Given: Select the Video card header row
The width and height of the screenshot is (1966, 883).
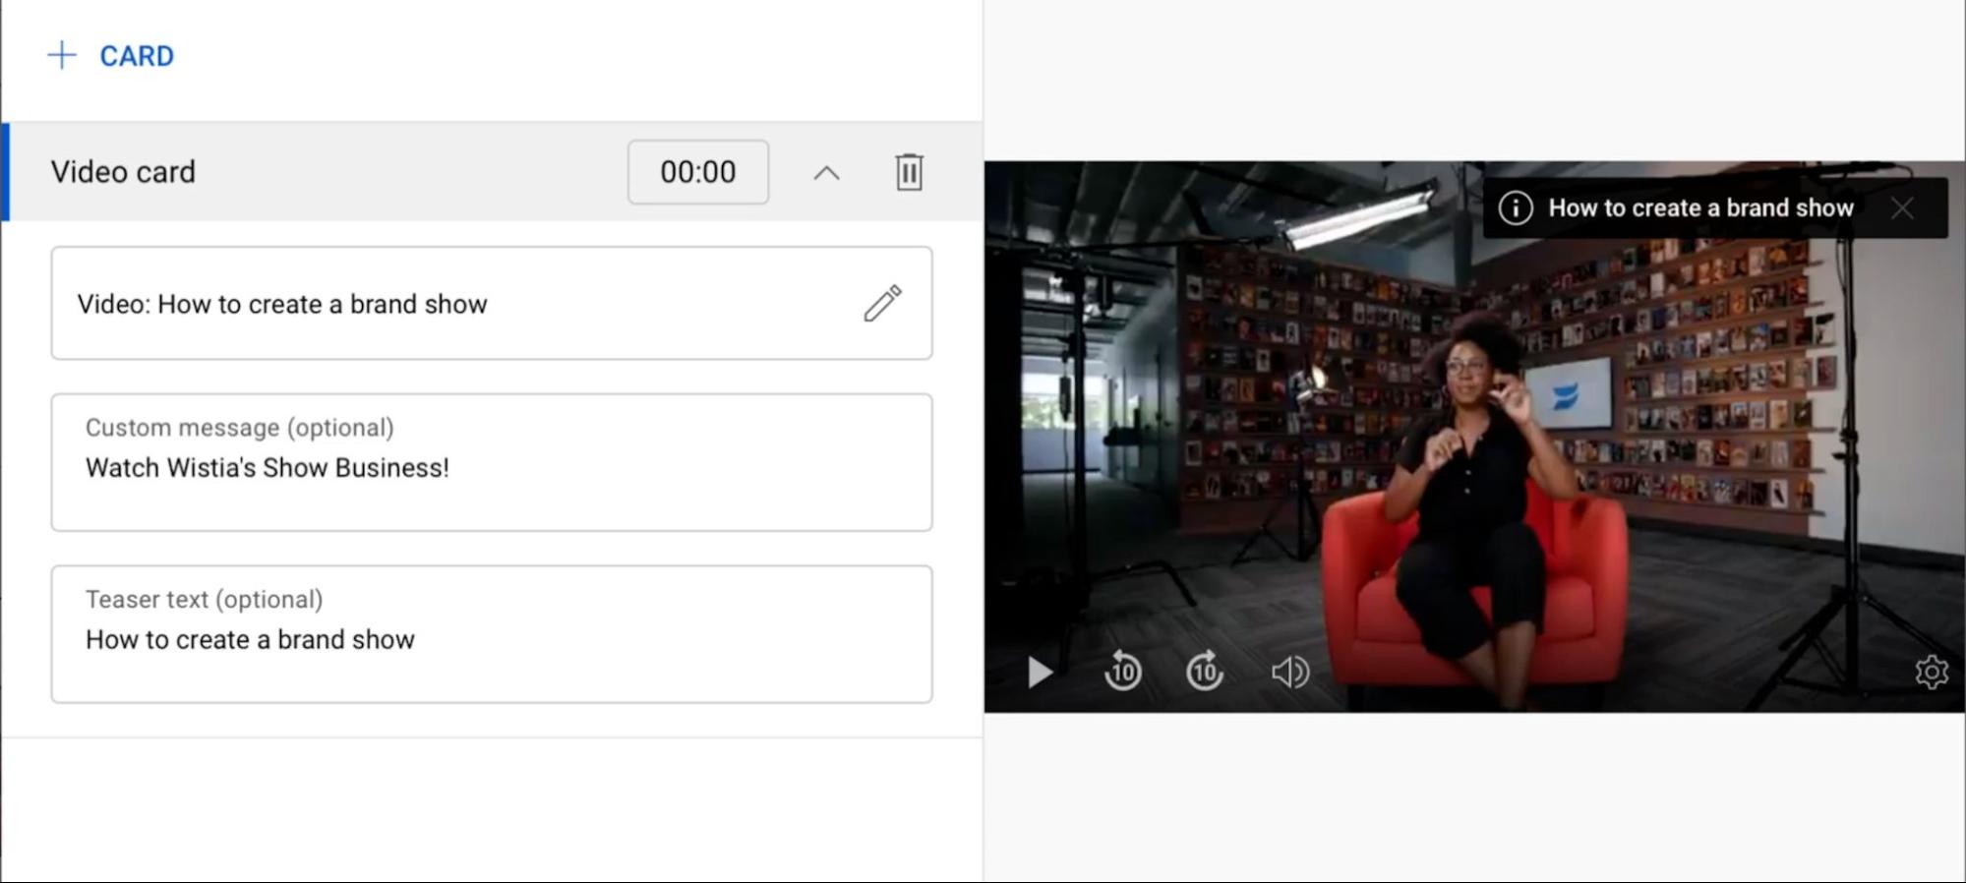Looking at the screenshot, I should 492,172.
